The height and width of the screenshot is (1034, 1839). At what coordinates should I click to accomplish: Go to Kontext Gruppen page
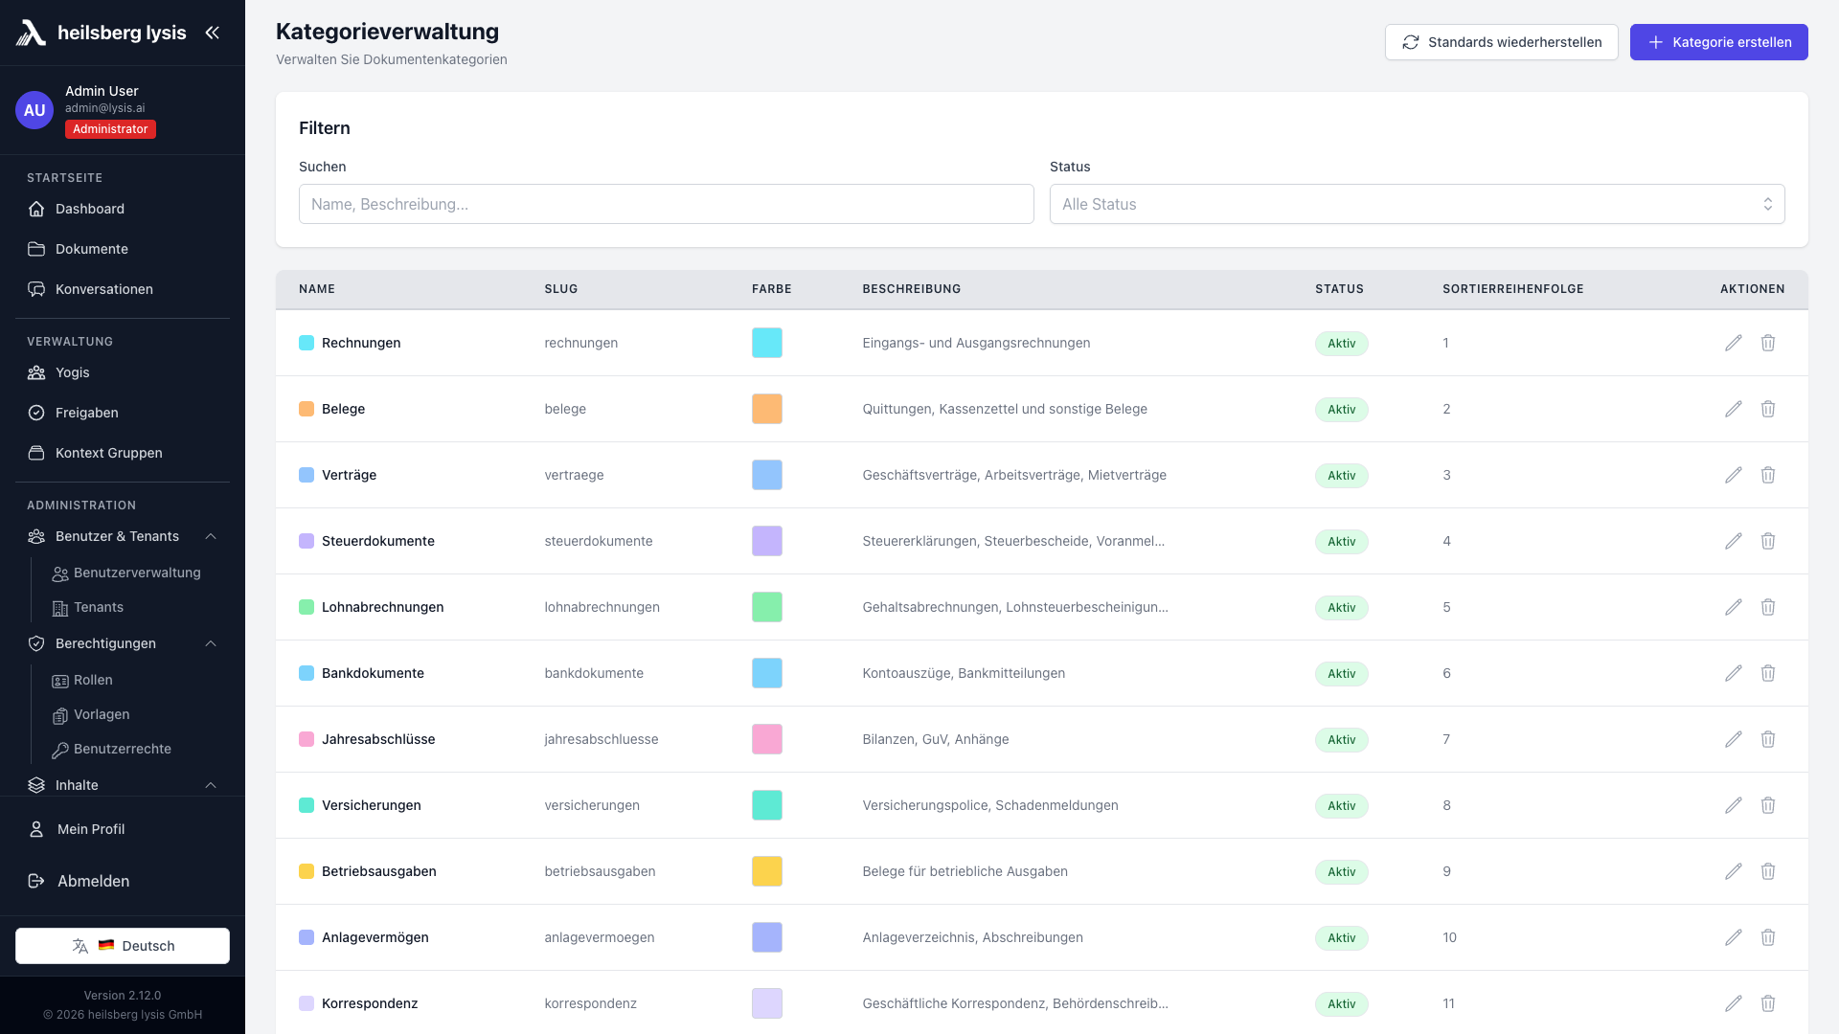[x=108, y=453]
